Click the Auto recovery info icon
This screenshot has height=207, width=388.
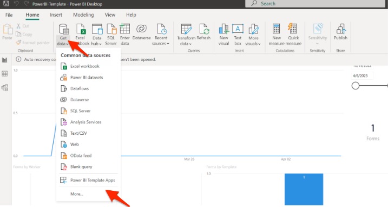(x=18, y=59)
